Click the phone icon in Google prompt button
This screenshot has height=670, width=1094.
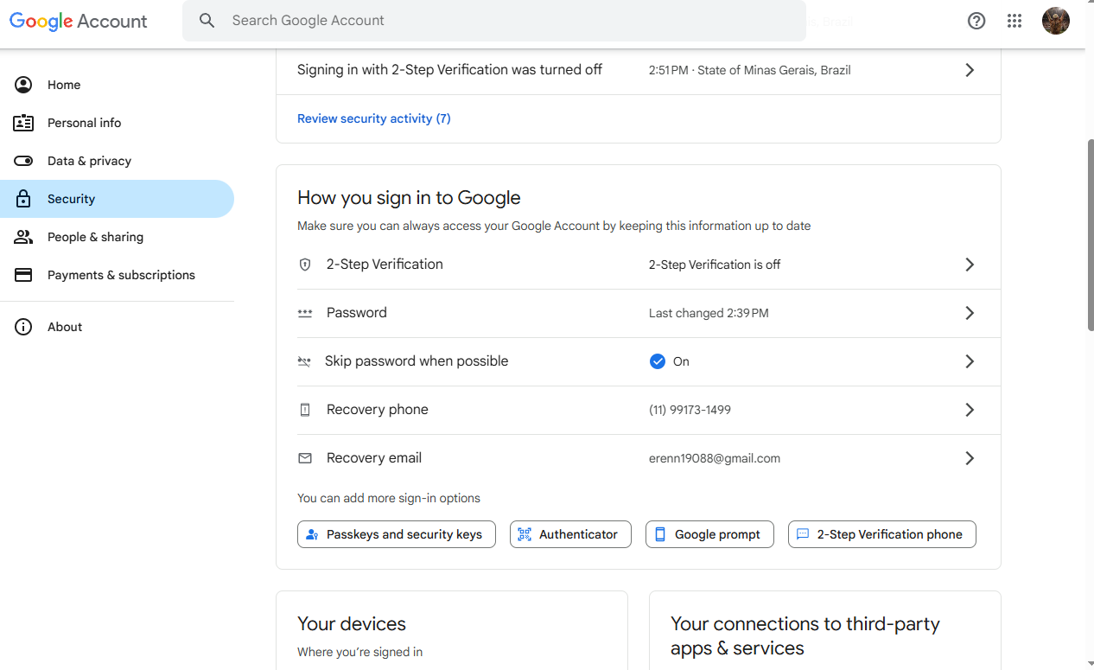point(660,534)
